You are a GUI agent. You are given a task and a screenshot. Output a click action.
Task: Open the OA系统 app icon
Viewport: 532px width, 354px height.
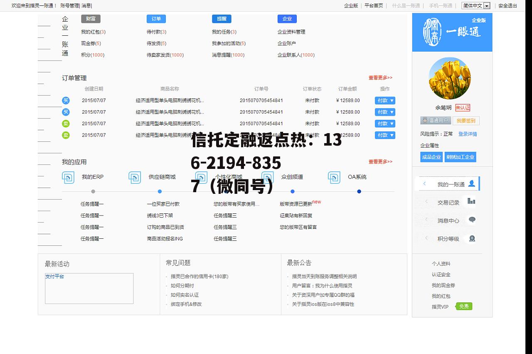pos(334,178)
